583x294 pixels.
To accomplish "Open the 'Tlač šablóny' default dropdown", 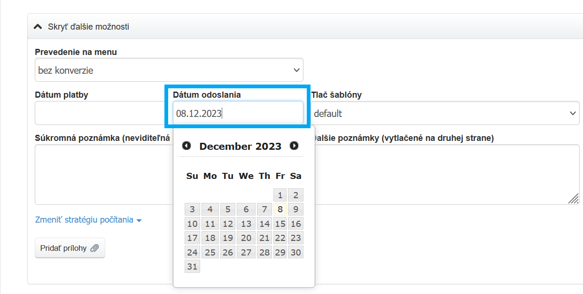I will 444,113.
